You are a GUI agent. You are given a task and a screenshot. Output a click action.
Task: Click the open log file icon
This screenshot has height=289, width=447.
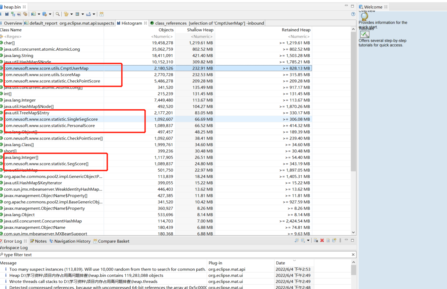tap(328, 240)
